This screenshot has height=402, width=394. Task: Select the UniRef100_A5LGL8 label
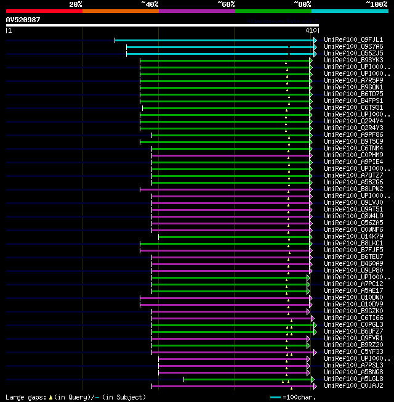(x=353, y=379)
